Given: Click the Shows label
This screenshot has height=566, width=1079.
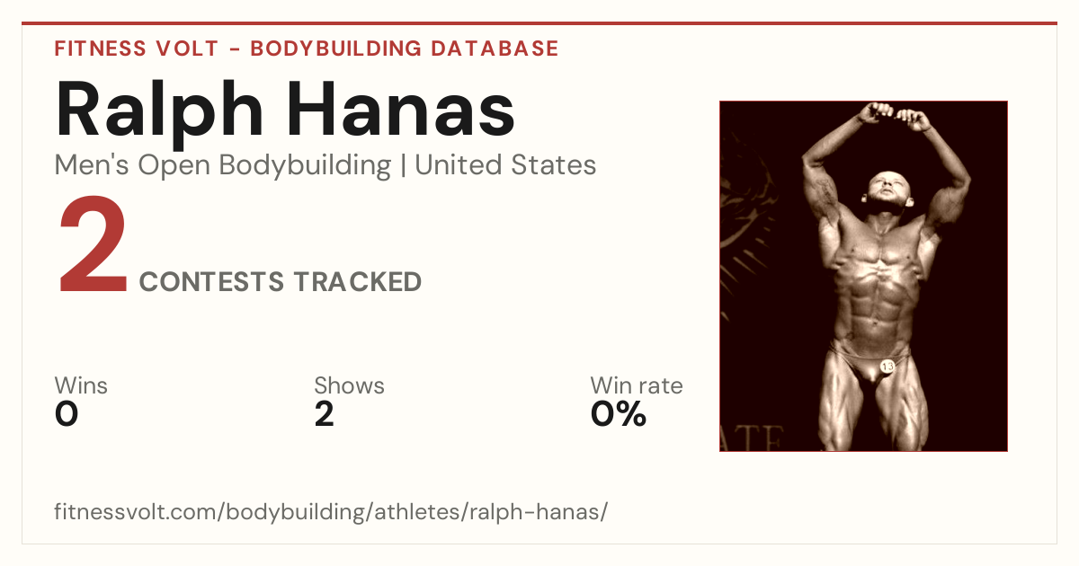Looking at the screenshot, I should [x=349, y=386].
